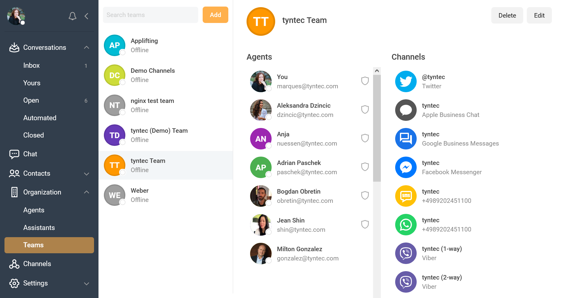
Task: Collapse the Organization section chevron
Action: [x=87, y=192]
